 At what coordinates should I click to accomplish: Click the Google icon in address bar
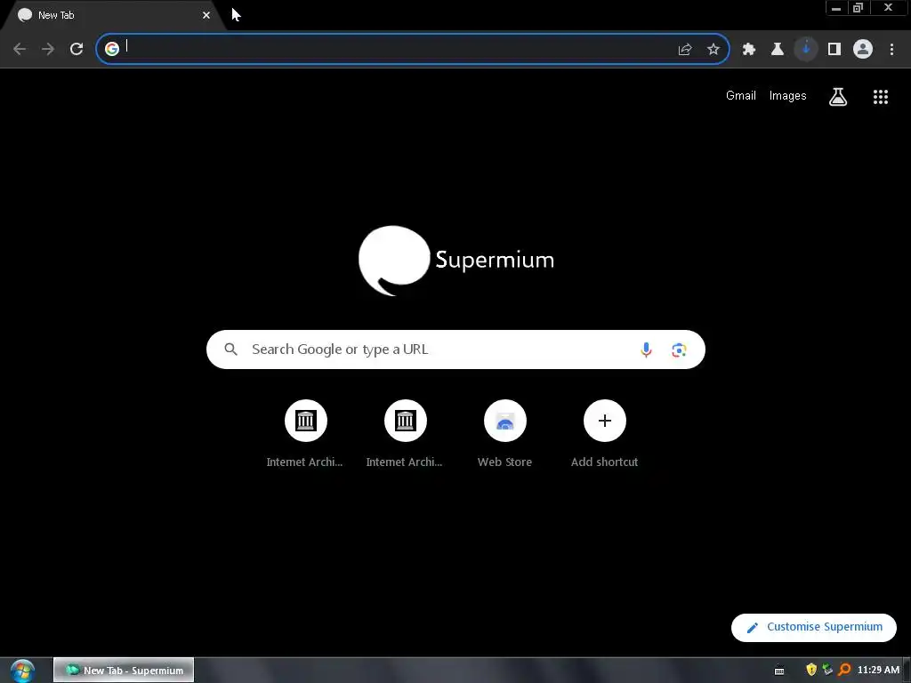[111, 49]
